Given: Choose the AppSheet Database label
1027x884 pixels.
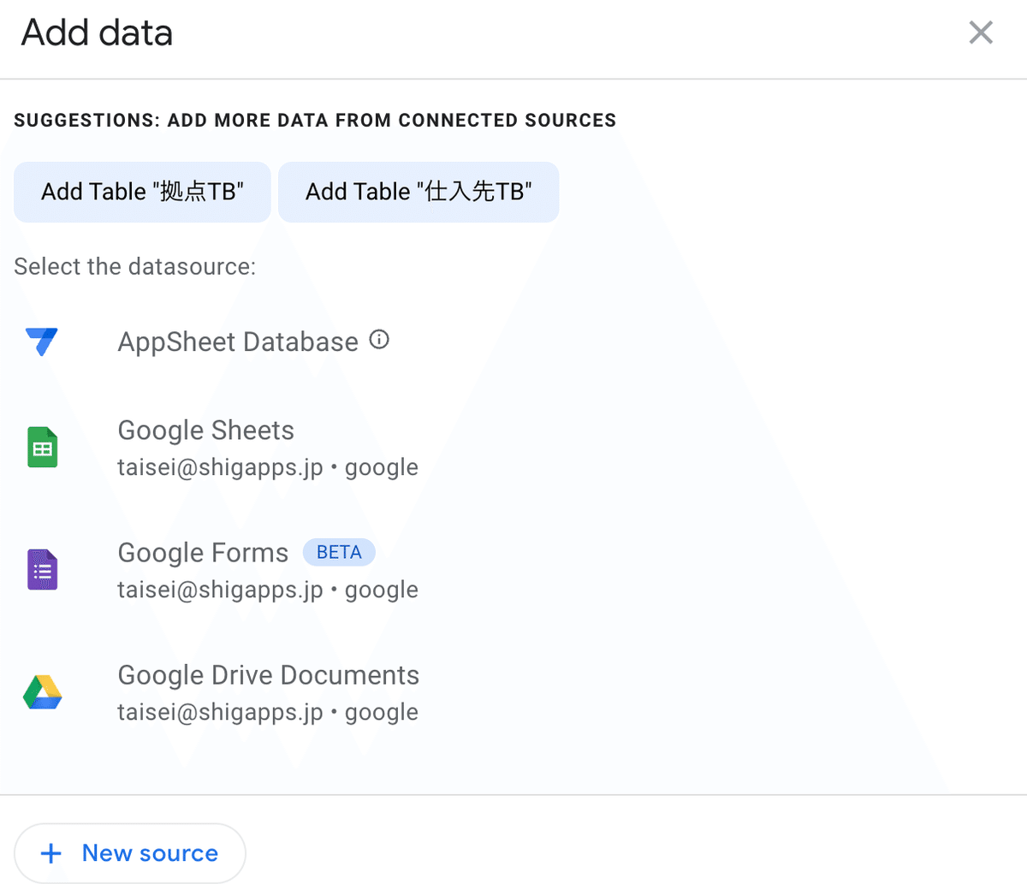Looking at the screenshot, I should pyautogui.click(x=238, y=342).
